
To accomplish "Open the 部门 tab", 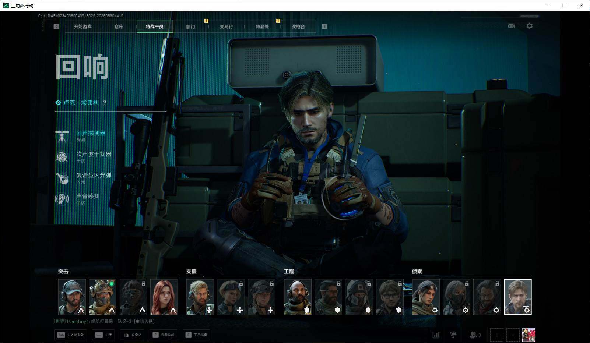I will [190, 26].
